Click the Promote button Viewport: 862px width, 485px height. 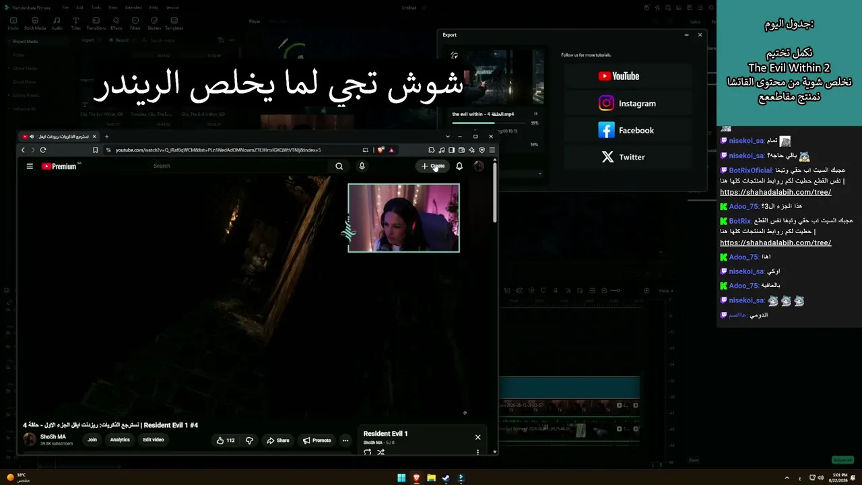tap(317, 441)
